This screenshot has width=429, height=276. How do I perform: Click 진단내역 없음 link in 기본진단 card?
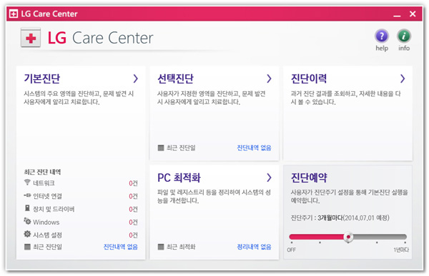(121, 247)
